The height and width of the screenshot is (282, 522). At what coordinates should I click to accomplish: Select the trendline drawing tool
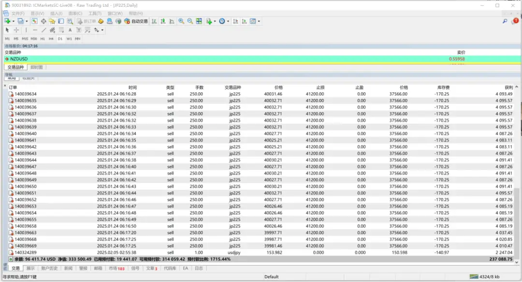click(43, 30)
